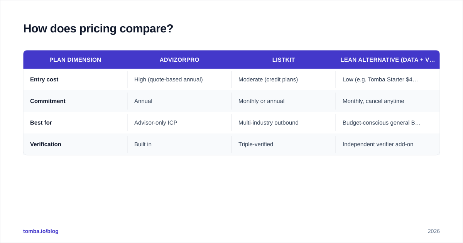
Task: Click the 'Independent verifier add-on' cell
Action: pyautogui.click(x=388, y=144)
